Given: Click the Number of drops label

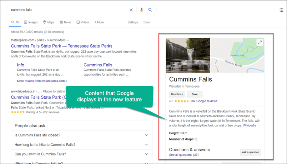Looking at the screenshot, I should coord(182,139).
